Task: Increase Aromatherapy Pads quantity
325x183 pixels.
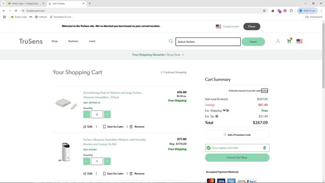Action: (x=107, y=114)
